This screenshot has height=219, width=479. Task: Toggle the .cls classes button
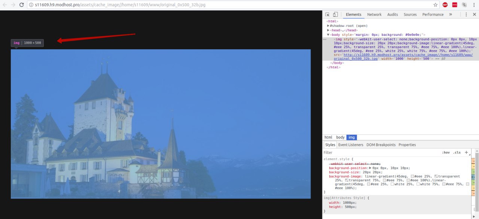coord(457,152)
